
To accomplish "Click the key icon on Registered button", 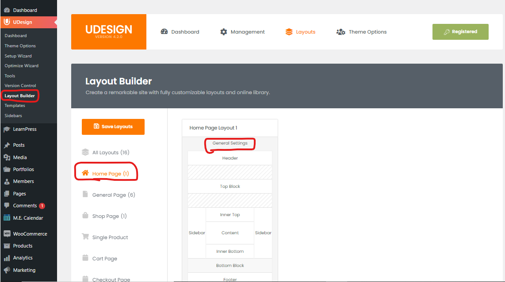I will [446, 32].
